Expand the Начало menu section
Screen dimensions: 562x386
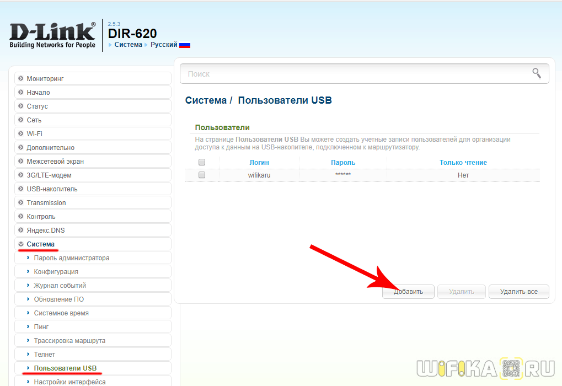93,93
